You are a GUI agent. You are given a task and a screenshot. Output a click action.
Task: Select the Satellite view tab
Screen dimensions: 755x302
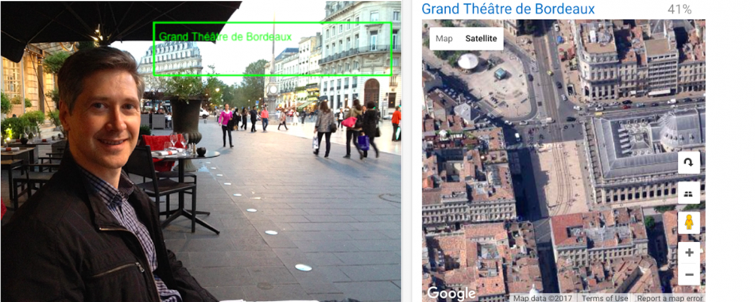(481, 39)
